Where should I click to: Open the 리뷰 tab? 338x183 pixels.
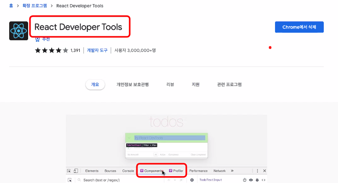coord(170,85)
